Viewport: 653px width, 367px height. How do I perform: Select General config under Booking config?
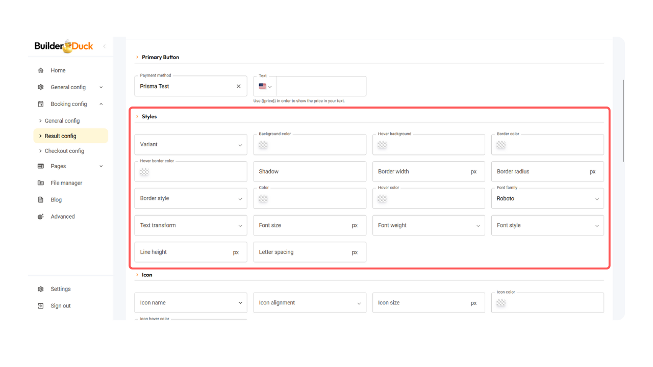pos(62,121)
